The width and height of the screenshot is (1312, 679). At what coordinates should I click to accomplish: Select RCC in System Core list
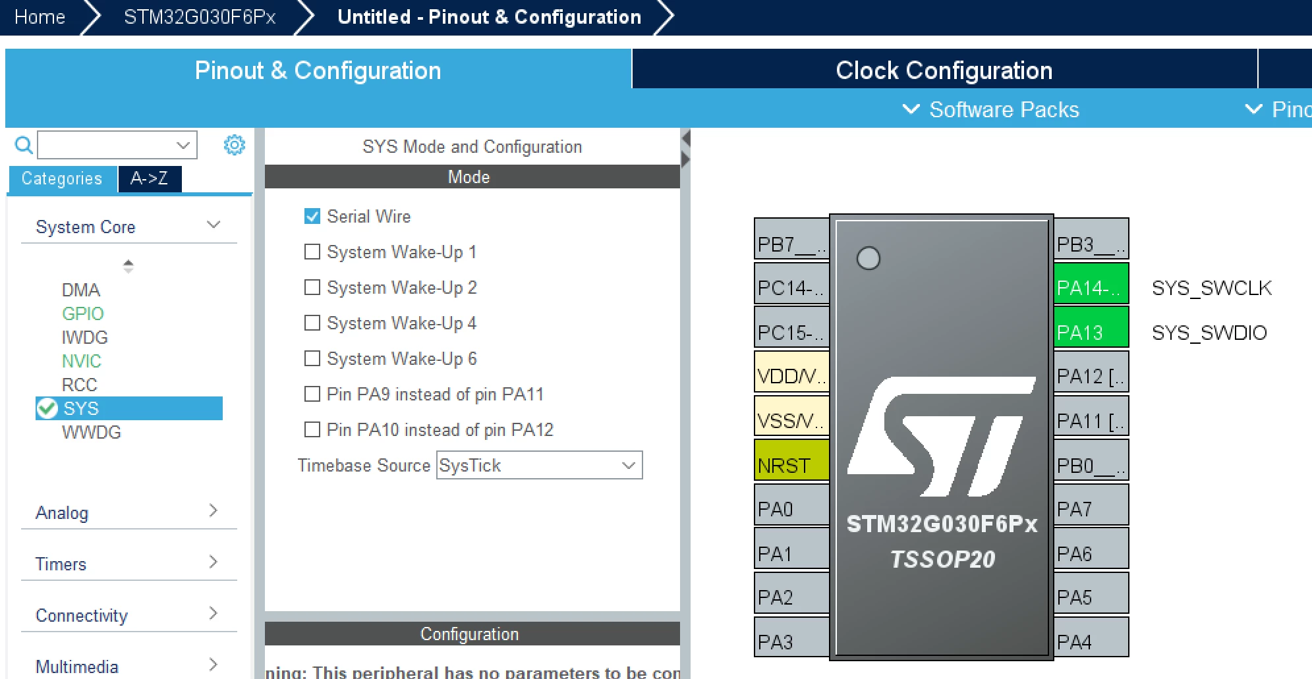coord(80,385)
